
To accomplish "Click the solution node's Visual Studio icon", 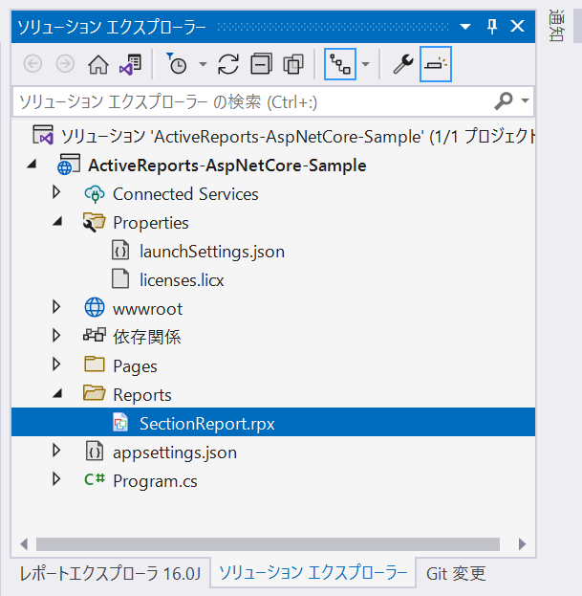I will tap(43, 135).
